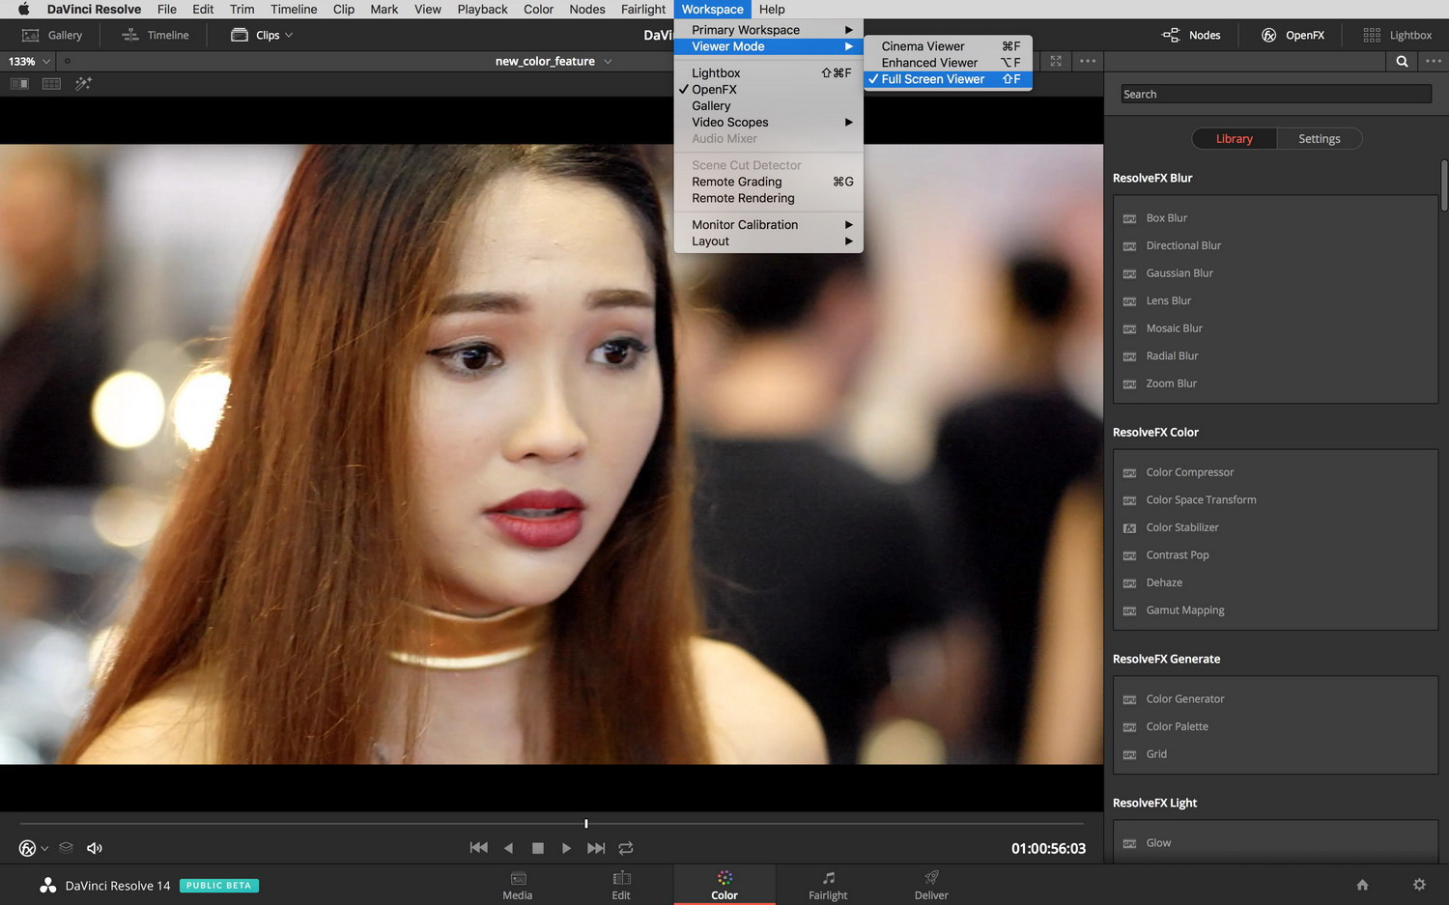Open project manager home icon
The width and height of the screenshot is (1449, 905).
coord(1362,885)
